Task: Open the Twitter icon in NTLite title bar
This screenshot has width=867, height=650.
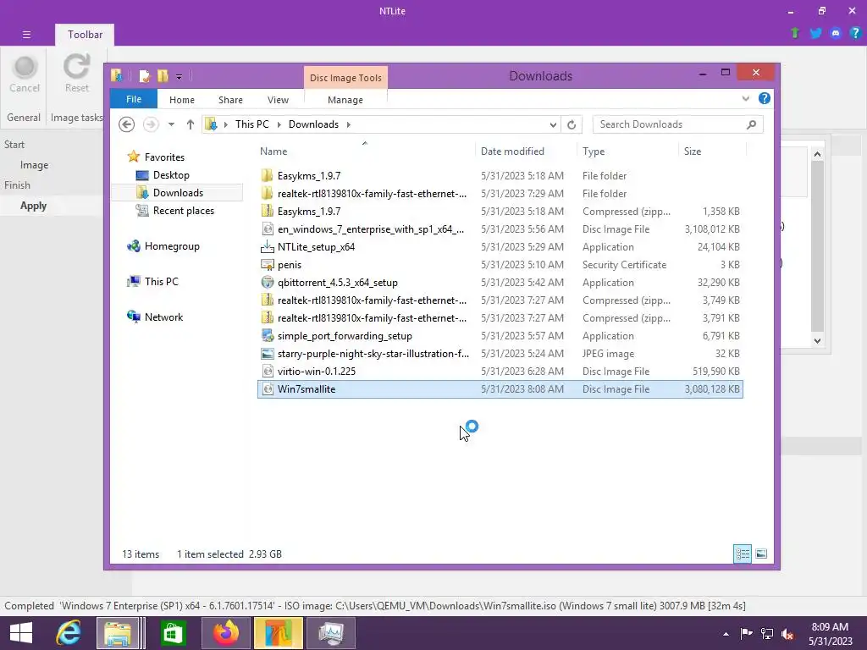Action: coord(815,33)
